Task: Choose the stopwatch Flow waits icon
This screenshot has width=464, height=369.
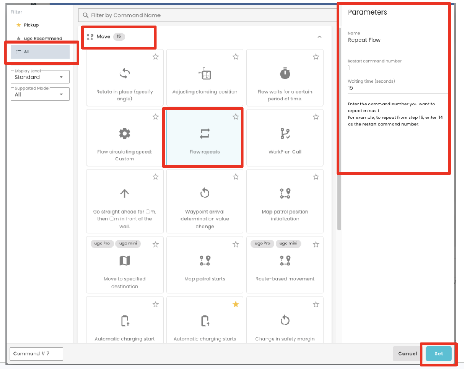Action: point(285,73)
